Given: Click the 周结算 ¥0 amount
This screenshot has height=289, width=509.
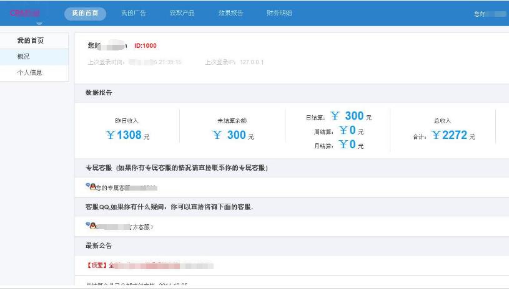Looking at the screenshot, I should click(351, 130).
